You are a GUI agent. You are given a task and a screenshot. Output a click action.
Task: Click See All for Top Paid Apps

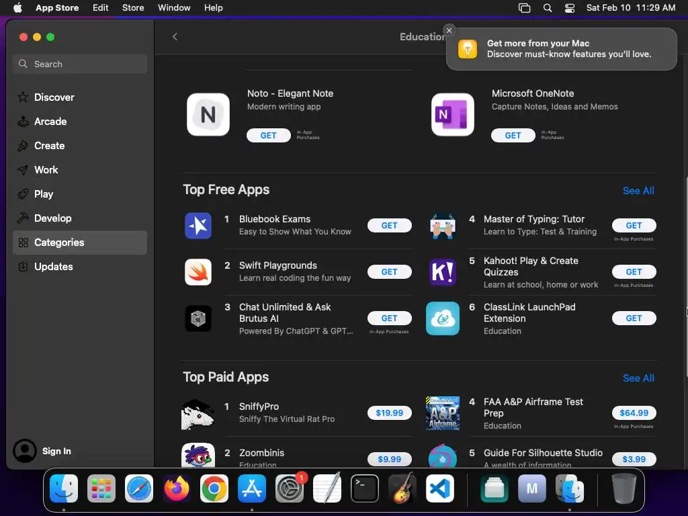click(638, 378)
